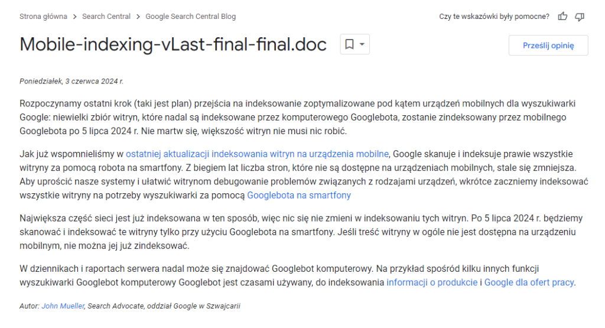Click the thumbs up helpful icon
Viewport: 605px width, 328px height.
click(562, 17)
